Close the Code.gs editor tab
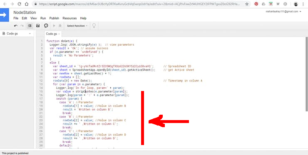The width and height of the screenshot is (308, 155). [59, 34]
